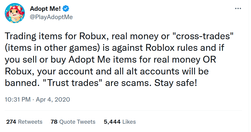Click the blue verified badge icon

pyautogui.click(x=66, y=9)
